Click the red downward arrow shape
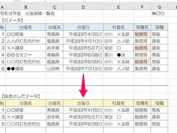The image size is (177, 133). pyautogui.click(x=83, y=85)
